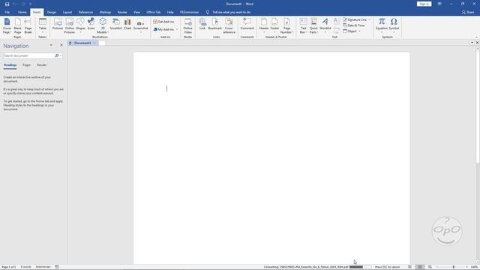The height and width of the screenshot is (270, 480).
Task: Insert a Cover Page
Action: click(x=7, y=25)
